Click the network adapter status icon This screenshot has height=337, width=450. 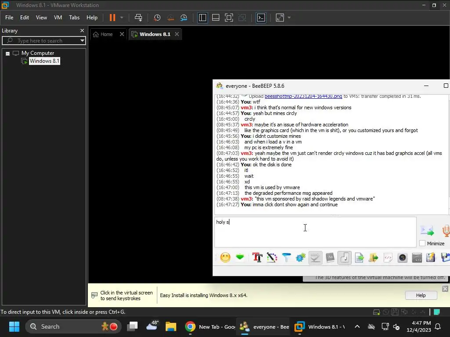click(404, 312)
